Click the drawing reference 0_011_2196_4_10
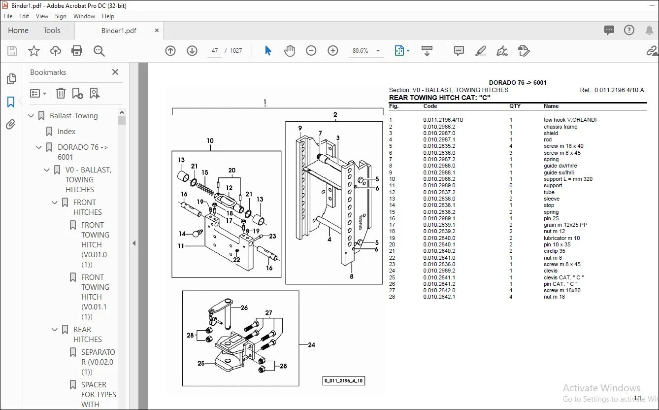This screenshot has width=659, height=410. point(344,380)
